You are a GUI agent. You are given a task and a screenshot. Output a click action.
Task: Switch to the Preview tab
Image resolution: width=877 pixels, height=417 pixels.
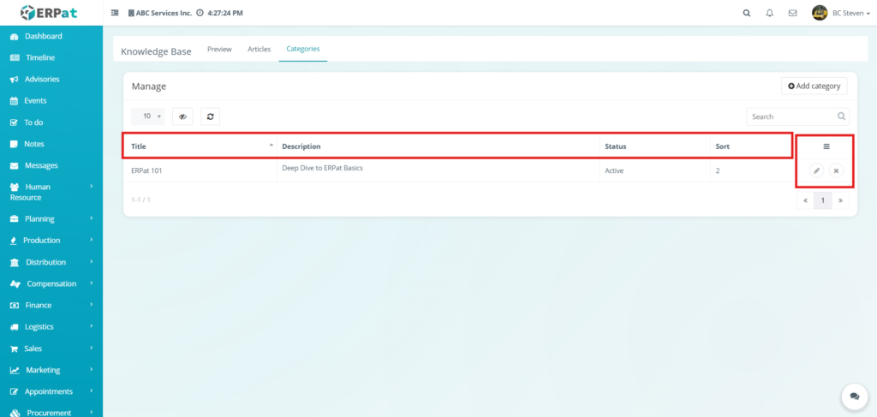point(219,50)
